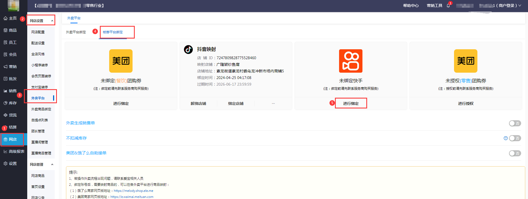The image size is (528, 199).
Task: Open the 网店 online store icon
Action: [x=5, y=139]
